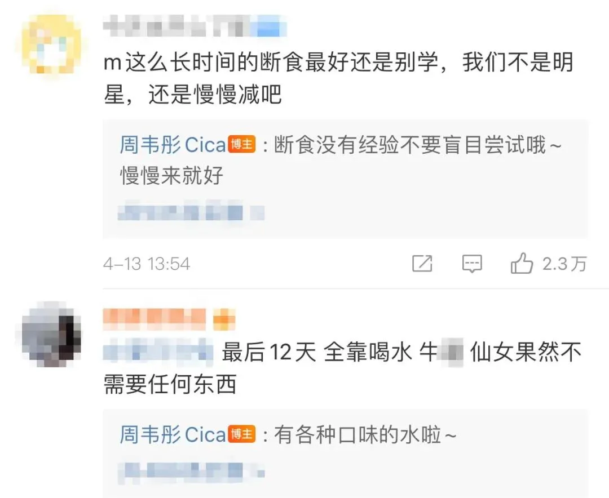Click the 博主 badge in the second quoted reply
This screenshot has width=609, height=498.
coord(241,434)
